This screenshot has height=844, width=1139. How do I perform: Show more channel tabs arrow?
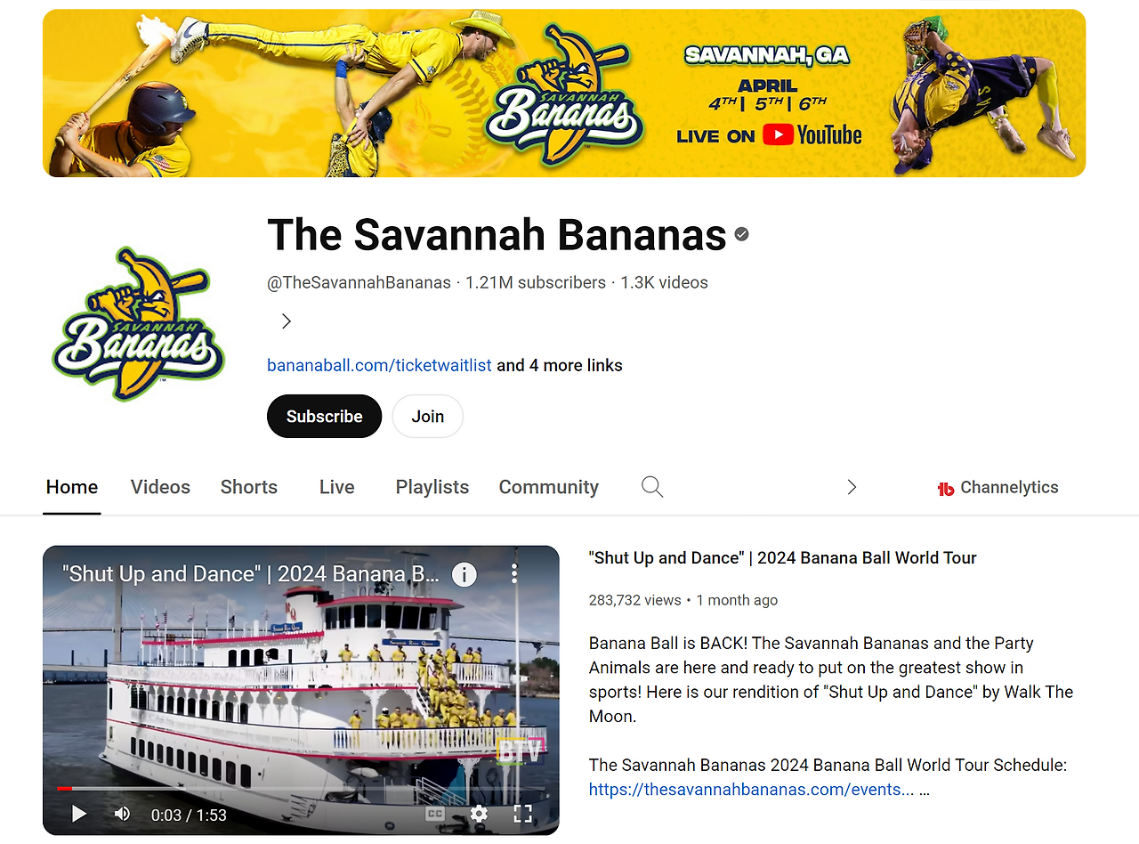(x=852, y=487)
